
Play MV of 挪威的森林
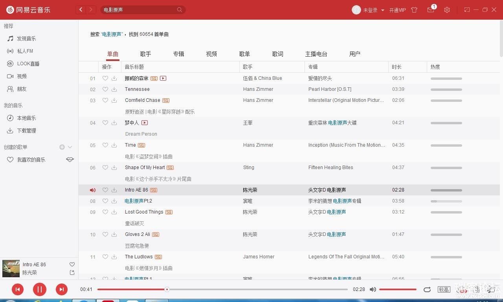pos(163,78)
